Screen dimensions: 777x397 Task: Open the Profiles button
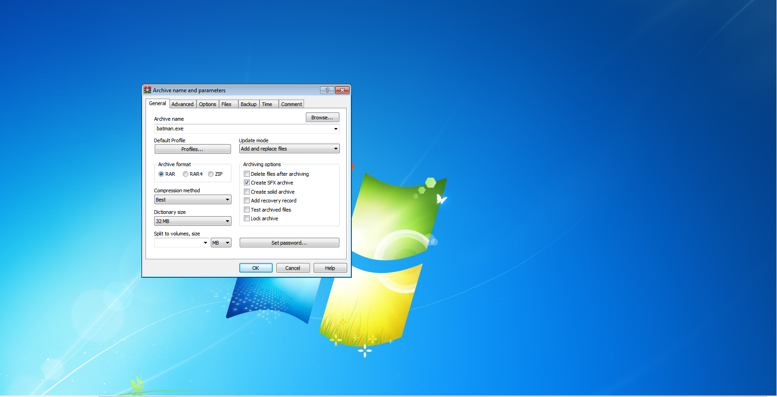(192, 149)
